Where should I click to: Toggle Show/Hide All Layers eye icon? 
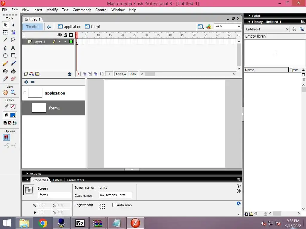point(59,35)
